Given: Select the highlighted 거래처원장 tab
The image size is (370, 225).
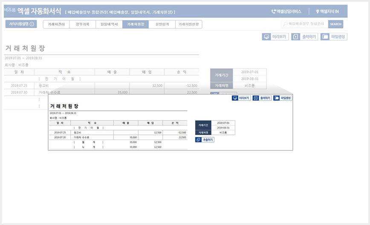Looking at the screenshot, I should click(x=136, y=24).
